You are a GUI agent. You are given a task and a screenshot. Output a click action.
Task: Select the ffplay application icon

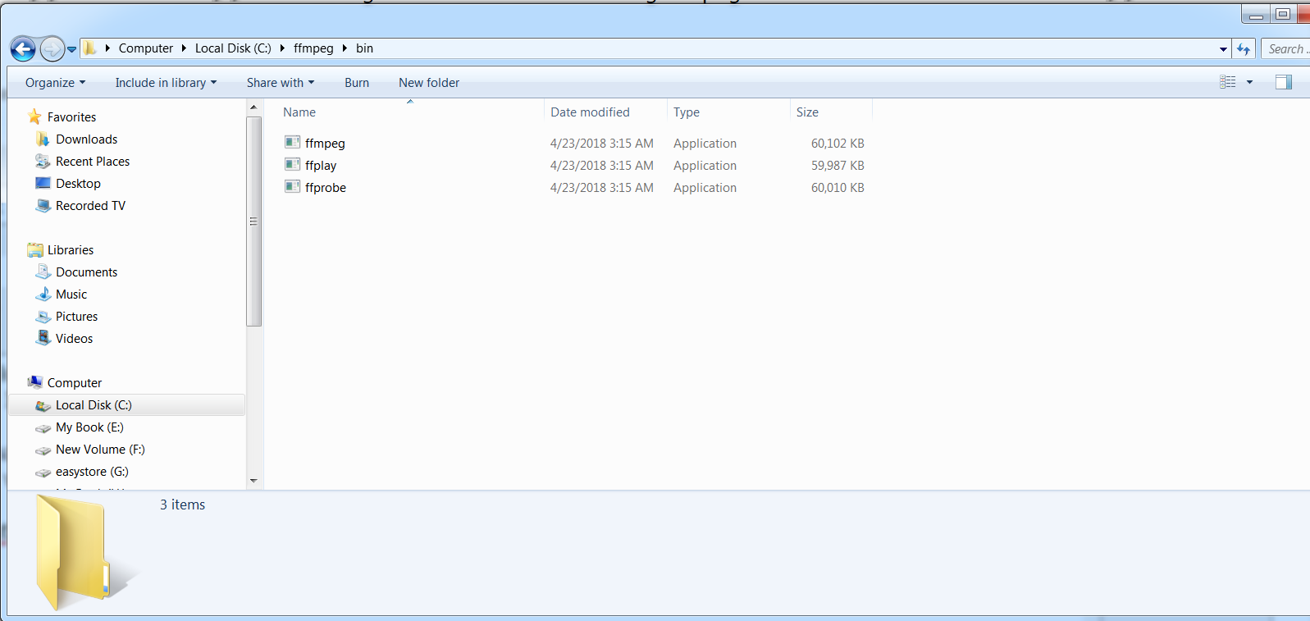click(x=292, y=165)
